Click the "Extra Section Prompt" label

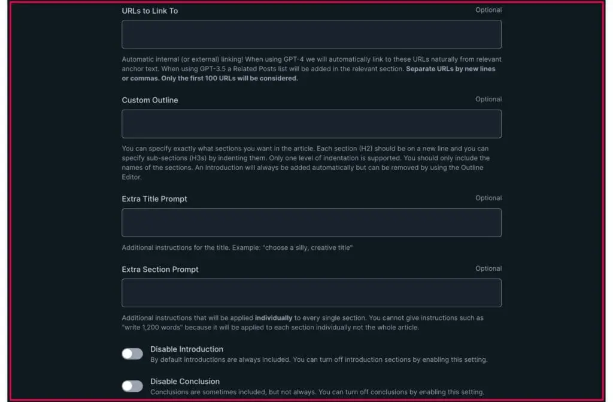160,270
